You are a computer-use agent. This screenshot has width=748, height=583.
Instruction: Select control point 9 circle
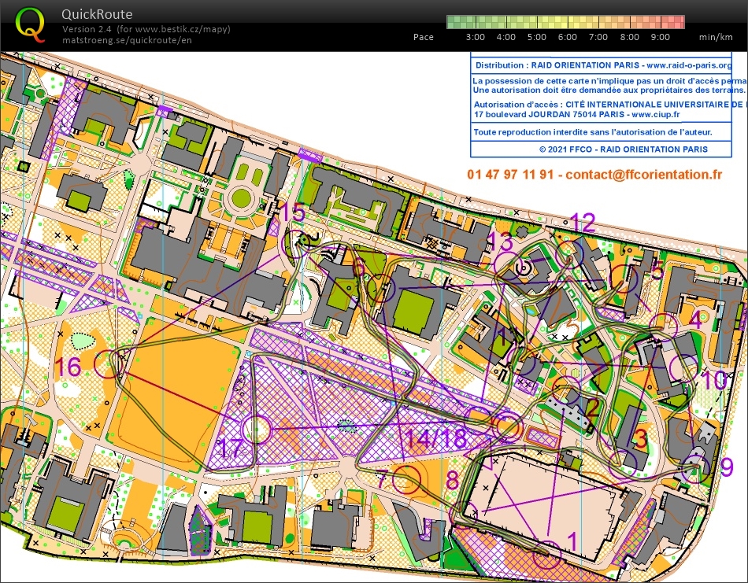click(x=696, y=469)
